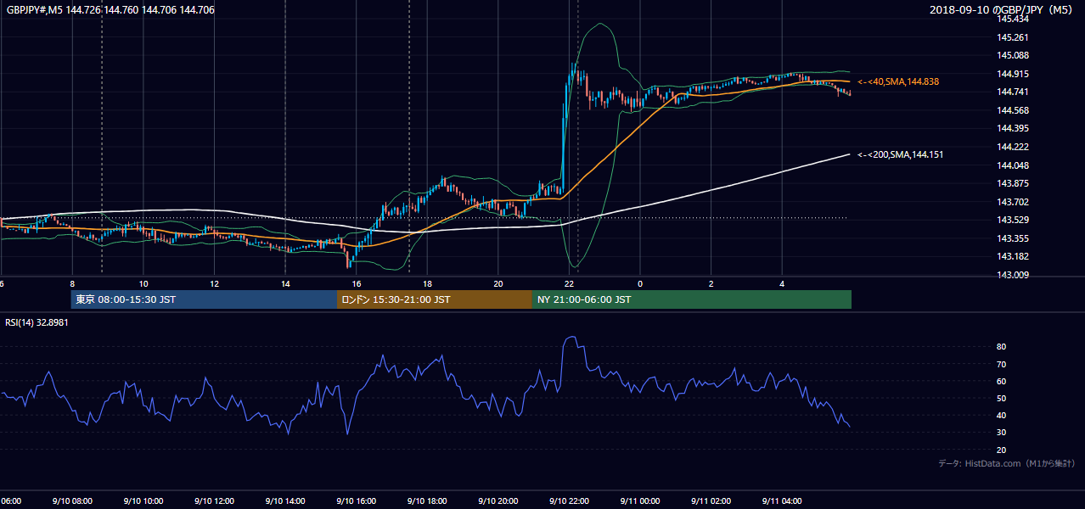Click RSI scale value 40
Screen dimensions: 1085x509
(1002, 415)
